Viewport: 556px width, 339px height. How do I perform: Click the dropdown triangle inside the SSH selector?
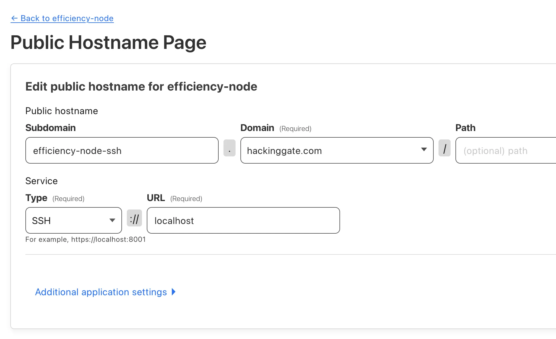112,220
